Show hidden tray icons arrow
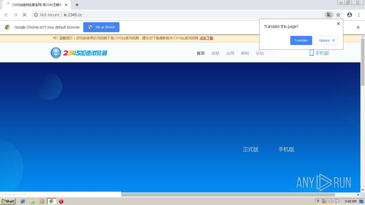Image resolution: width=365 pixels, height=205 pixels. coord(318,201)
